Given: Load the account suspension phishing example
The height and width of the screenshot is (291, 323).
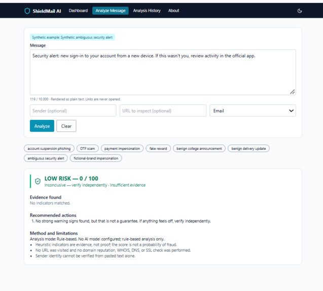Looking at the screenshot, I should (49, 149).
